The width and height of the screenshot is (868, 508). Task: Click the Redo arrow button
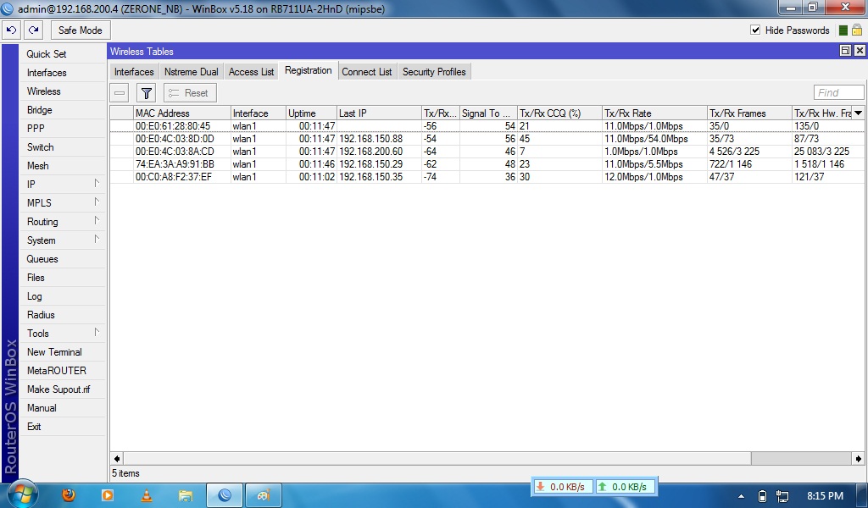tap(34, 30)
